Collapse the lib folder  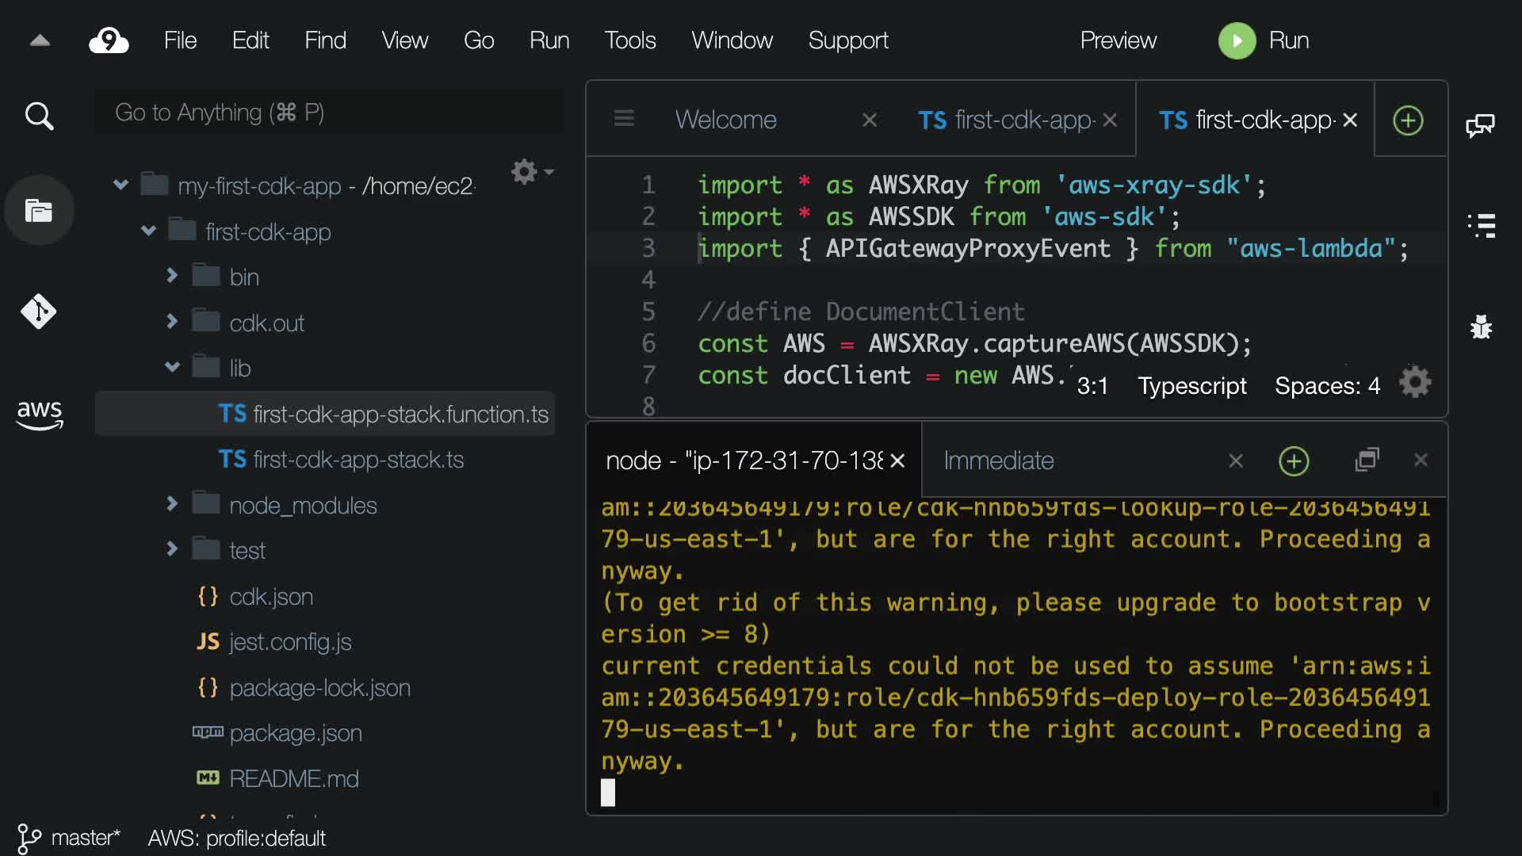pyautogui.click(x=172, y=368)
